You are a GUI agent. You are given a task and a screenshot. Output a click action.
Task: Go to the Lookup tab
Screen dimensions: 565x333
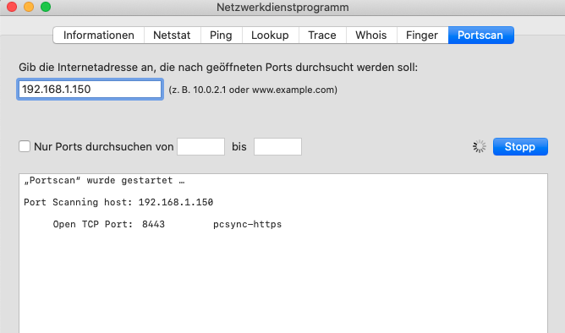[x=270, y=35]
